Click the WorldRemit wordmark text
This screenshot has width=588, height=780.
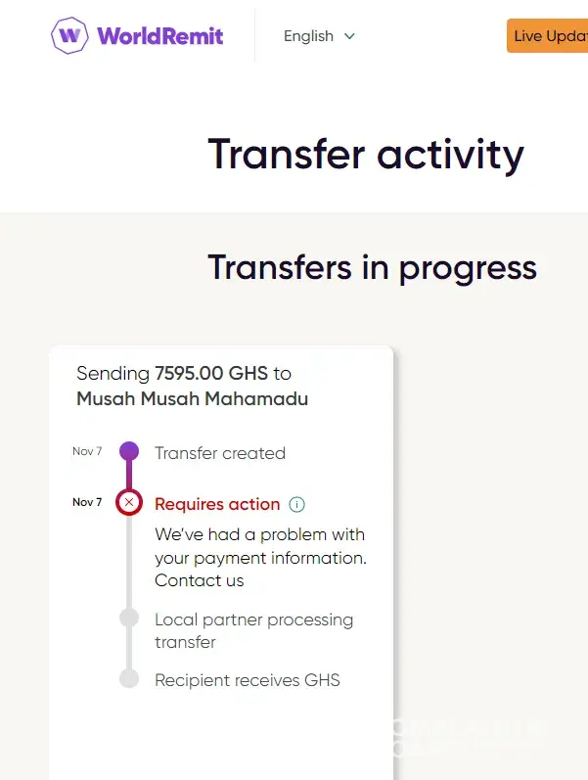pos(160,37)
